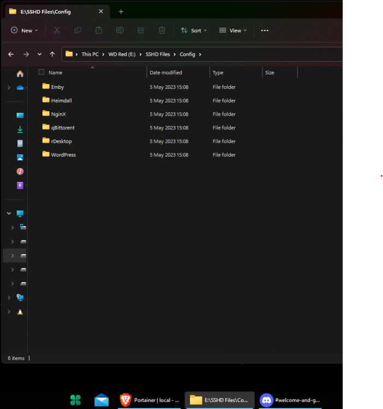
Task: Open See more ellipsis menu
Action: coord(265,31)
